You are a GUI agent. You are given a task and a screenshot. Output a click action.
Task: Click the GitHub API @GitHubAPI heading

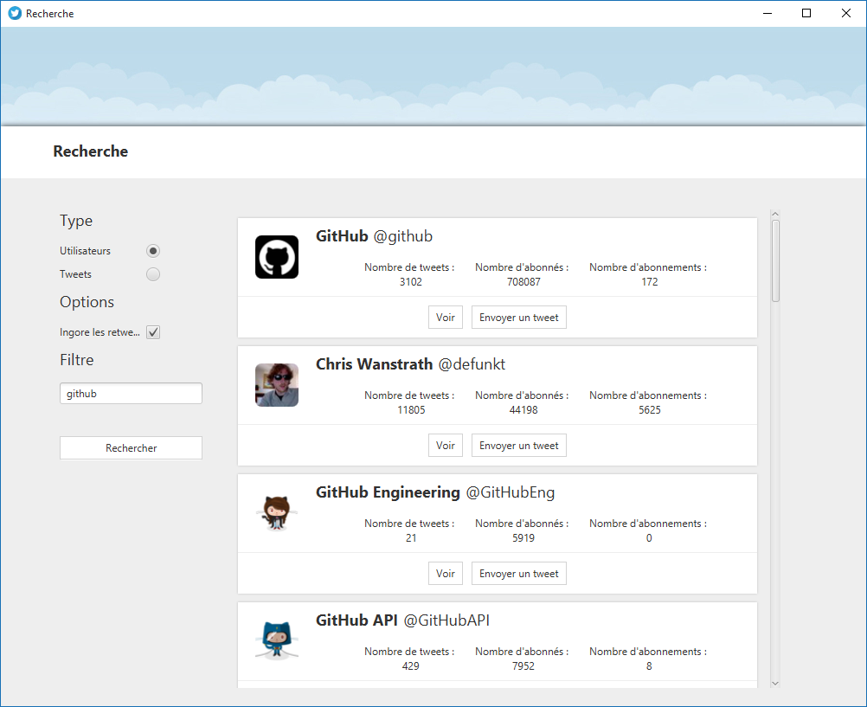tap(402, 620)
